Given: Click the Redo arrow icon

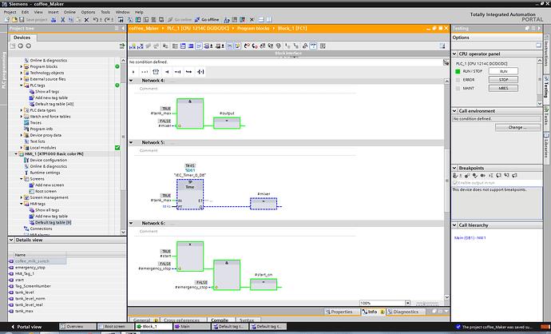Looking at the screenshot, I should (x=107, y=20).
